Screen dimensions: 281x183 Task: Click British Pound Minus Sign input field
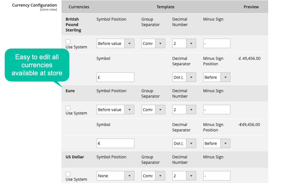(x=216, y=44)
